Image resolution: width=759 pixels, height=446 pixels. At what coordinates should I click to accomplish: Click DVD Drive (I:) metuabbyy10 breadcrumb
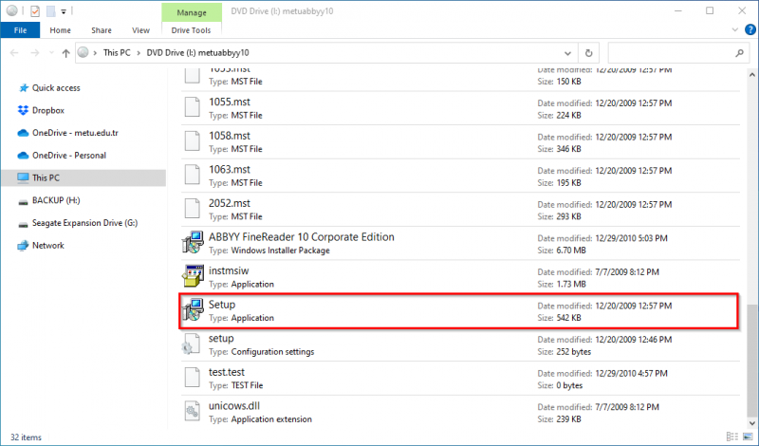tap(197, 53)
